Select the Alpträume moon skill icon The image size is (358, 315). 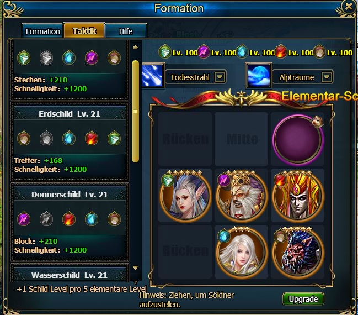point(259,76)
